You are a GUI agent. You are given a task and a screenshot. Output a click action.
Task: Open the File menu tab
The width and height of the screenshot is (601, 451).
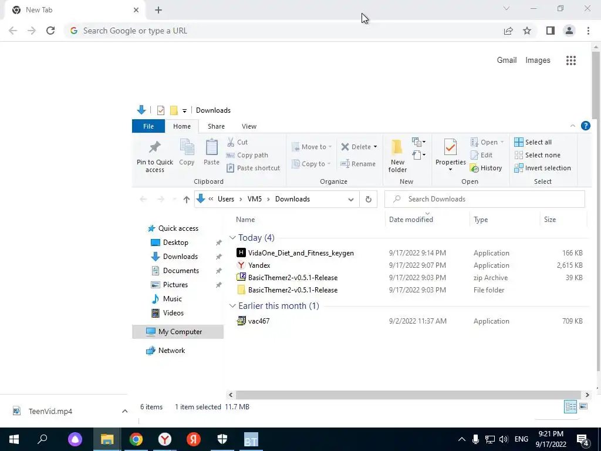tap(148, 126)
